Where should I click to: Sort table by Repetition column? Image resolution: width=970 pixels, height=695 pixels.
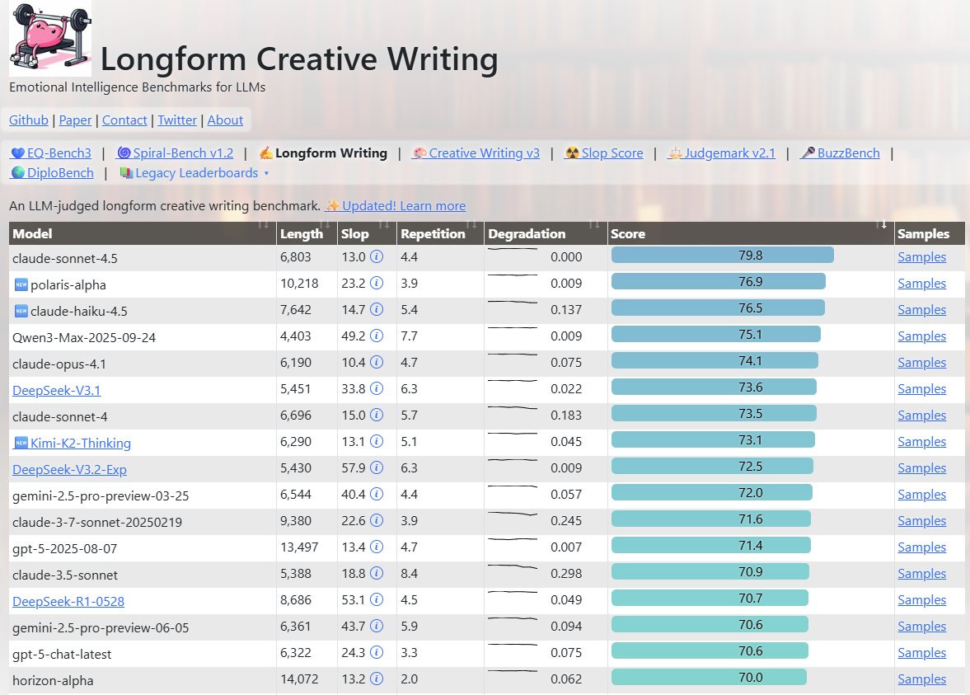point(440,233)
